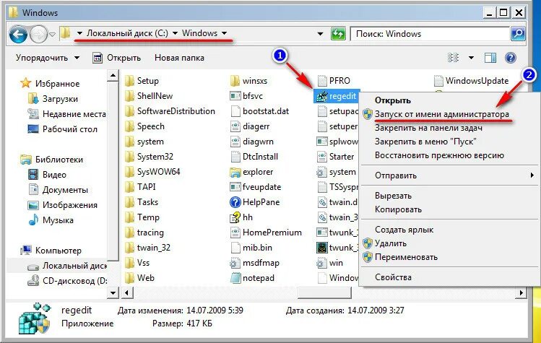The width and height of the screenshot is (541, 343).
Task: Select the System32 folder
Action: [x=149, y=157]
